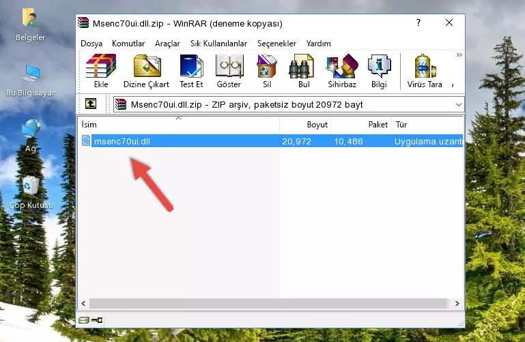
Task: Close the WinRAR window
Action: click(x=449, y=22)
